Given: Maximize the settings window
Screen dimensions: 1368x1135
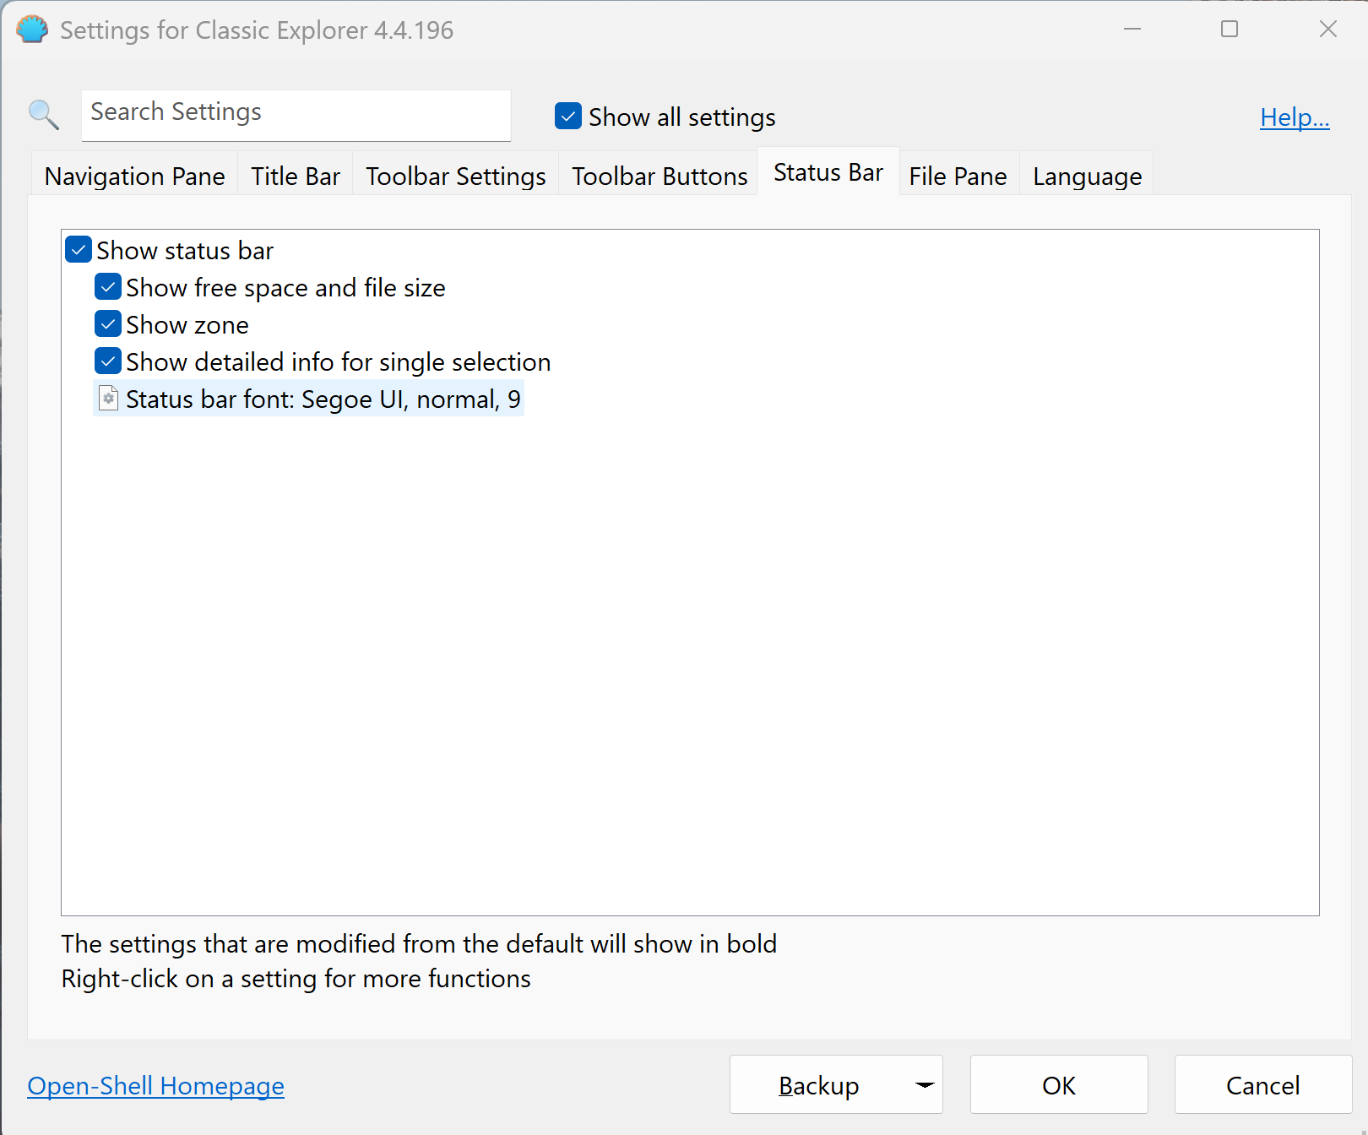Looking at the screenshot, I should pyautogui.click(x=1230, y=30).
